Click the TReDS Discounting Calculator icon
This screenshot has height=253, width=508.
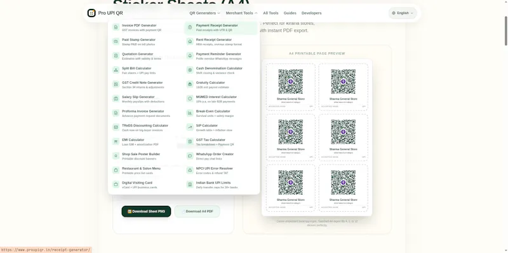(116, 127)
